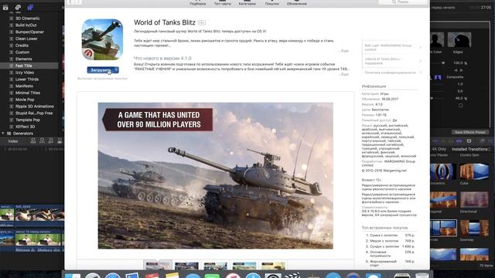Expand What's New with second Еще link

tap(344, 74)
